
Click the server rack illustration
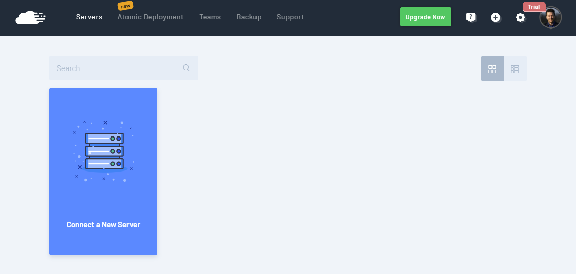pos(104,151)
